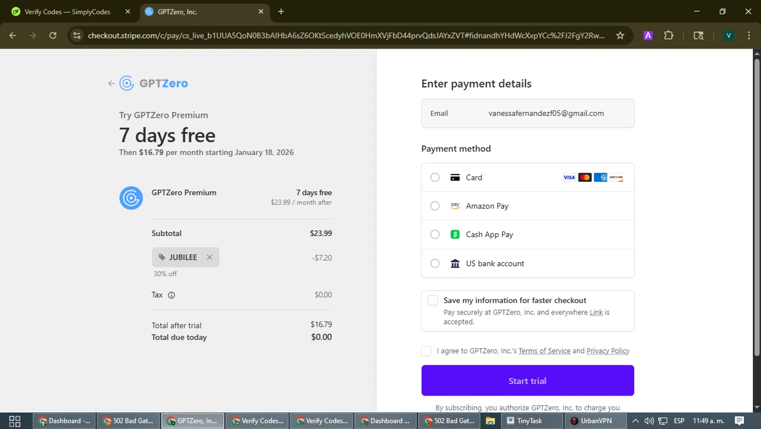This screenshot has height=429, width=761.
Task: Click the GPTZero Premium product icon
Action: [131, 198]
